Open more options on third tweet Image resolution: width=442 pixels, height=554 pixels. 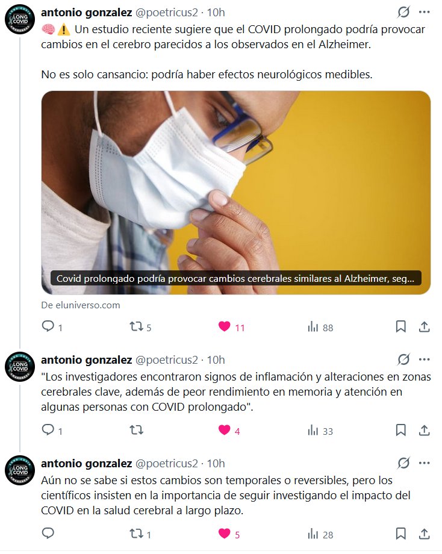point(424,463)
